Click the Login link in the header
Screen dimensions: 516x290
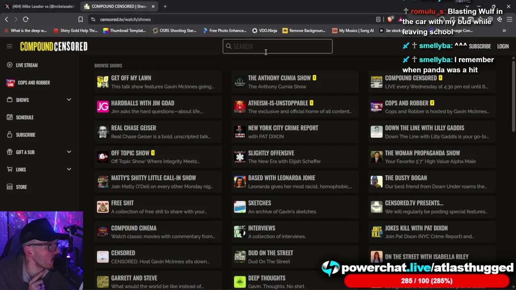[503, 46]
